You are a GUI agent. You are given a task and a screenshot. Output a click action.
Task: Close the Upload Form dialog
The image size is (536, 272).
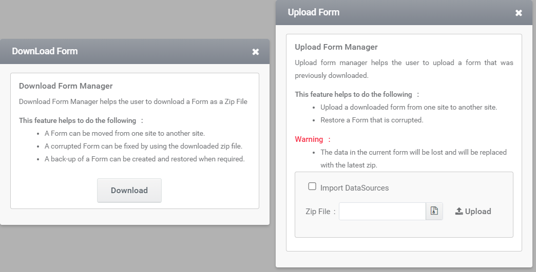[519, 13]
